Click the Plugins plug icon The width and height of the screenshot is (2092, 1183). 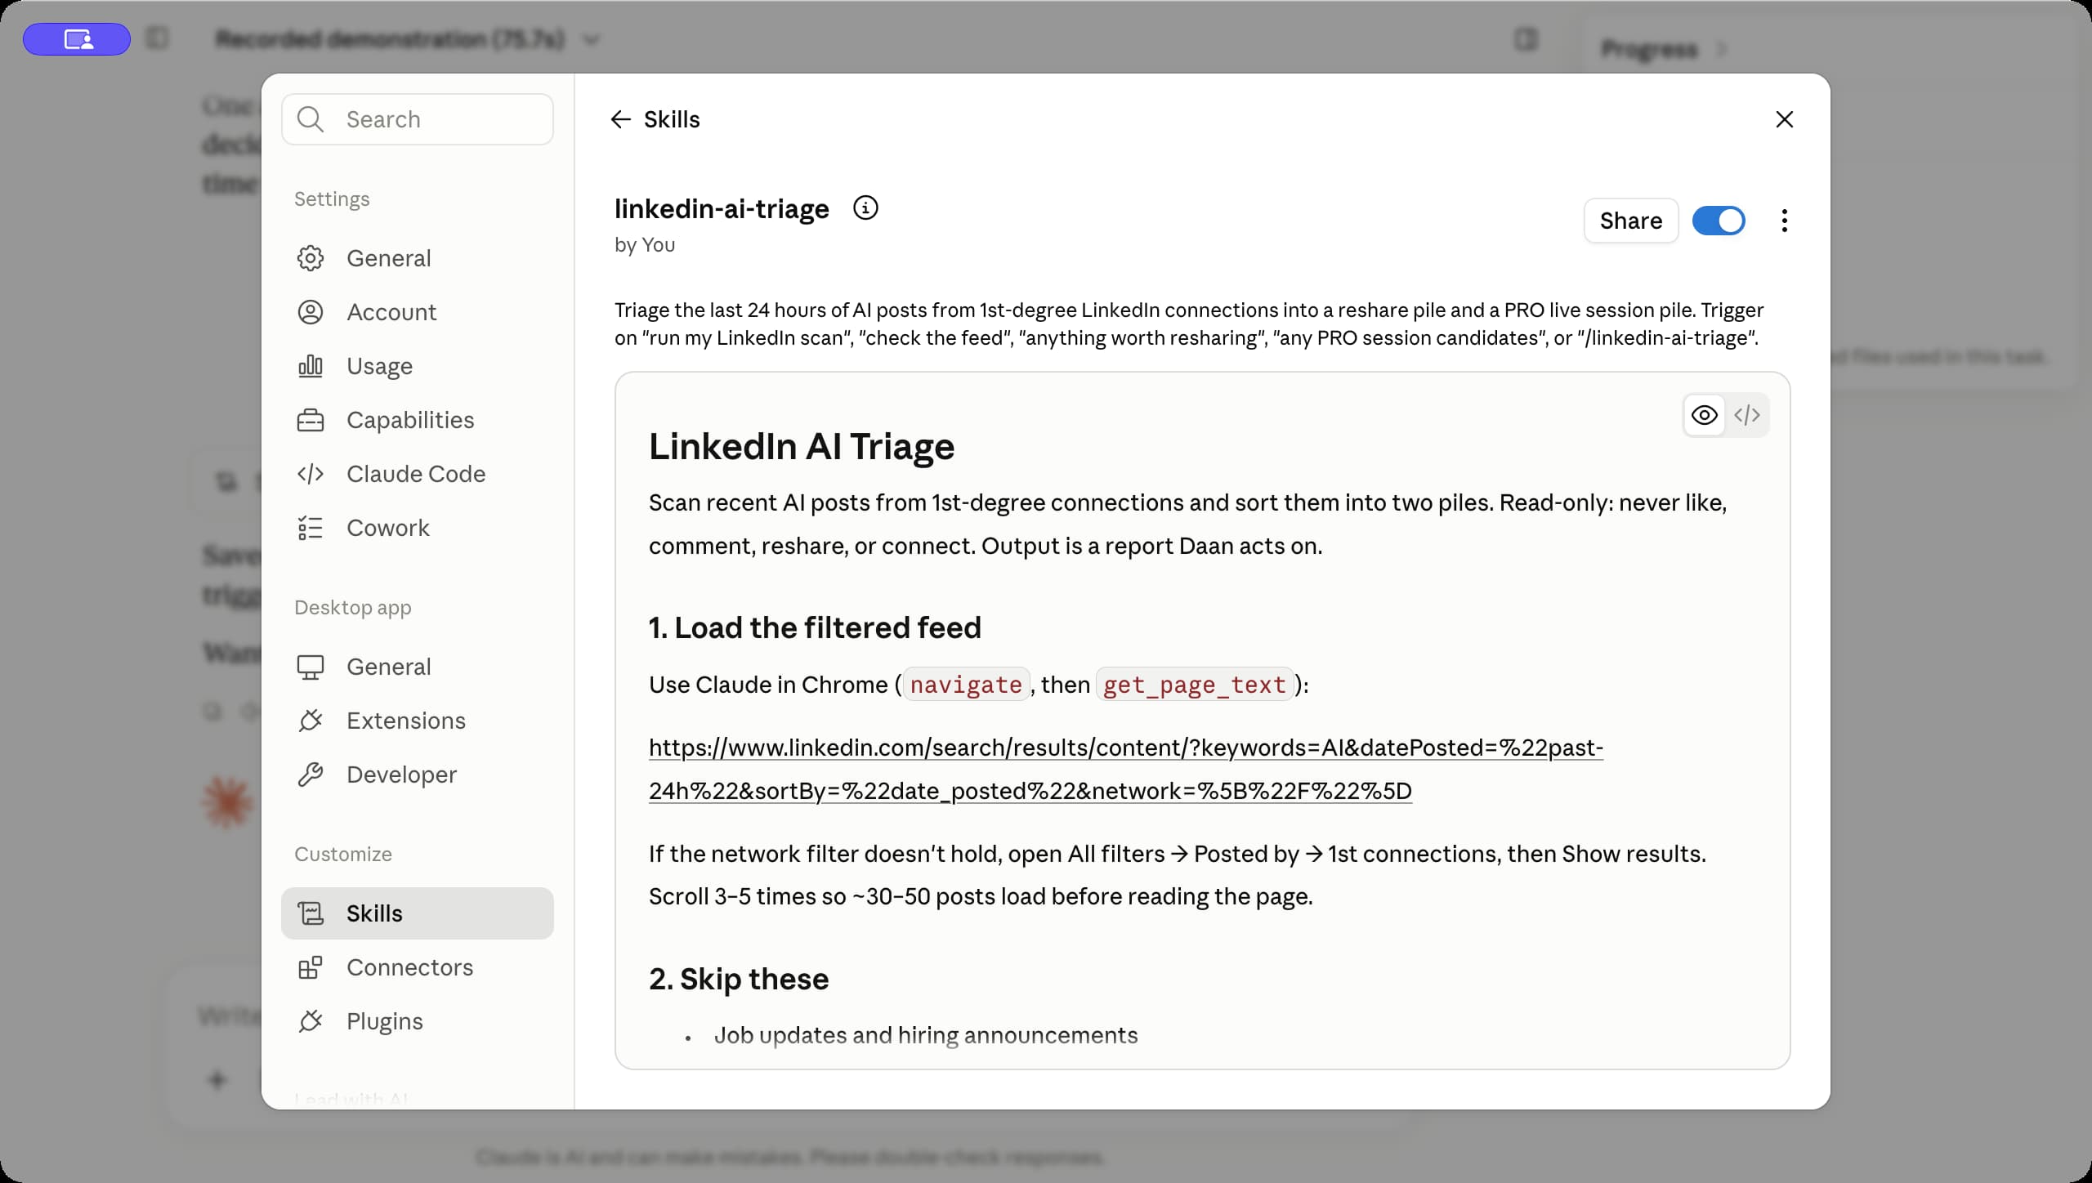pos(311,1021)
